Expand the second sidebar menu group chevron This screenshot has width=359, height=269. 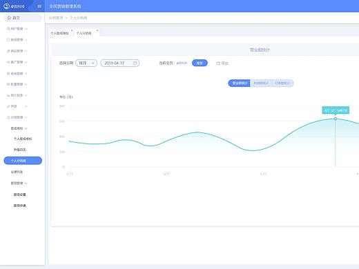pos(26,40)
